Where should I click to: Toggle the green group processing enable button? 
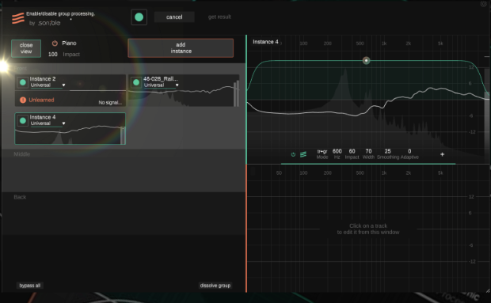point(139,17)
